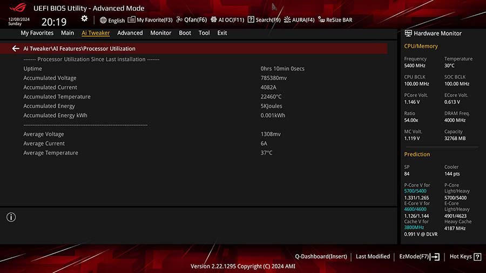The width and height of the screenshot is (486, 273).
Task: Click the Processor Utilization breadcrumb path
Action: pos(79,49)
